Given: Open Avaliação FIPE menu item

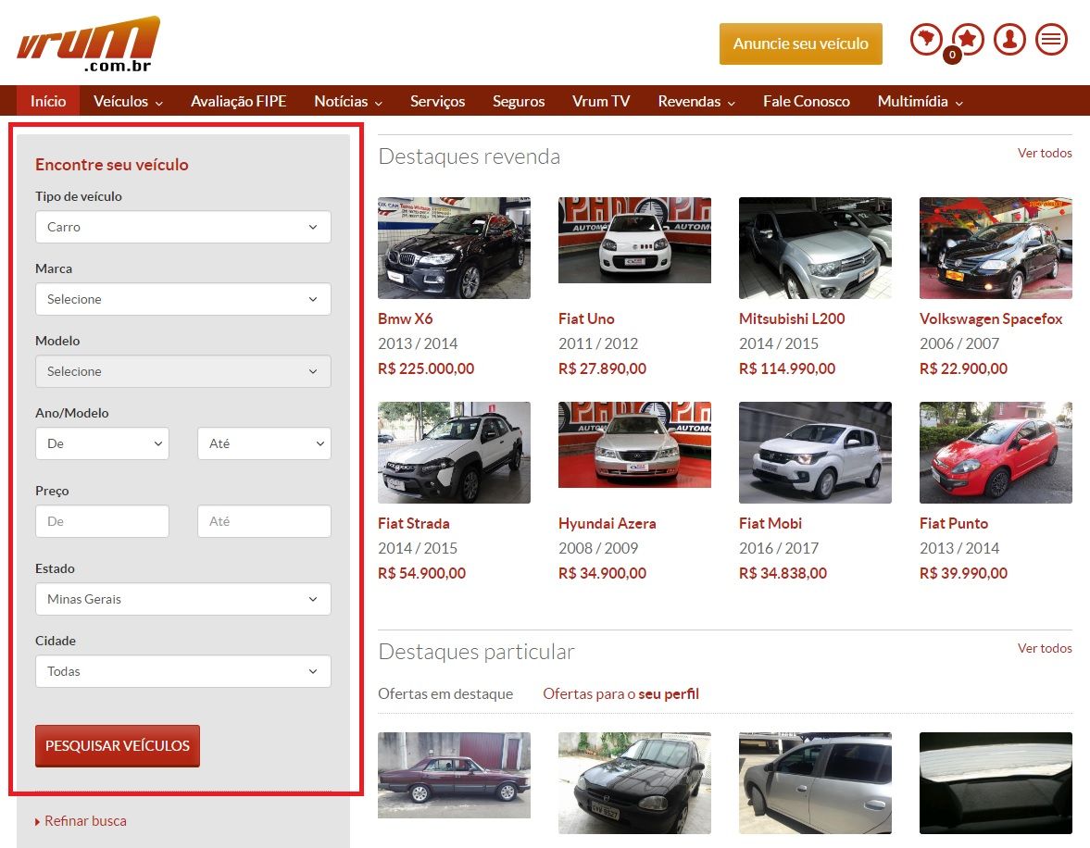Looking at the screenshot, I should click(x=238, y=101).
